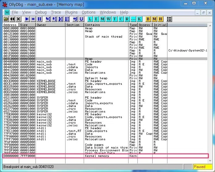Click the Contains column header
The width and height of the screenshot is (215, 172).
click(x=106, y=25)
